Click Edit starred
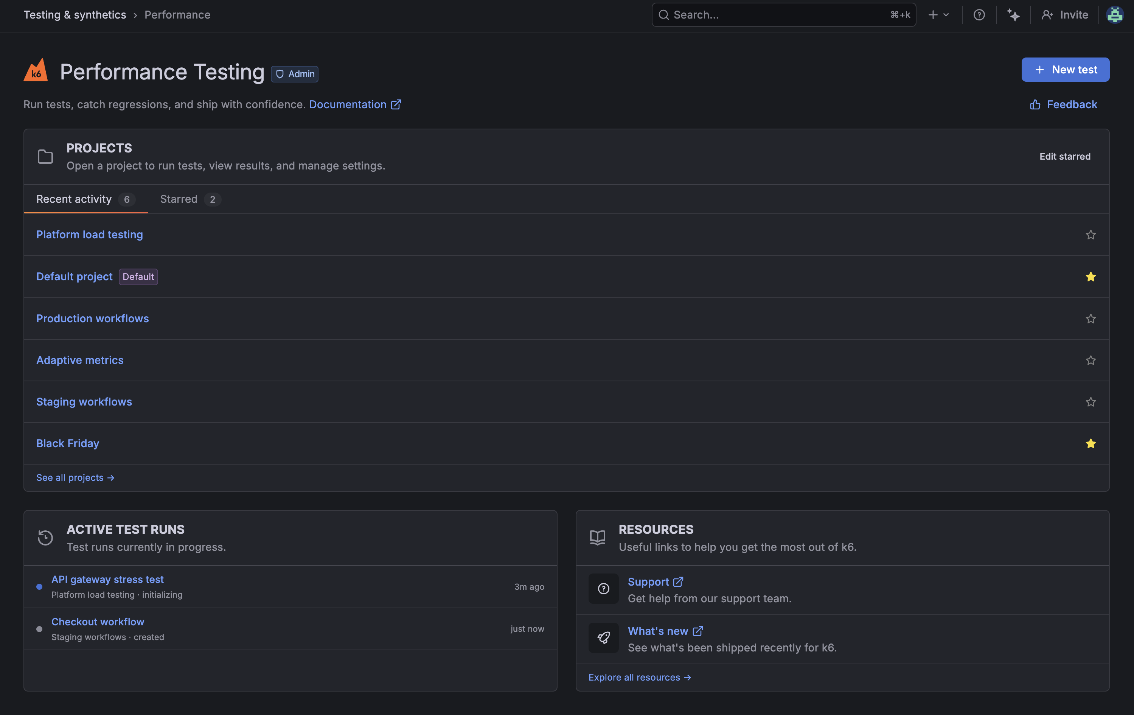 click(x=1065, y=156)
